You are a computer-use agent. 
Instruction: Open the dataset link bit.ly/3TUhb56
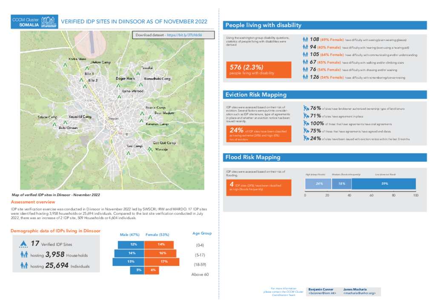point(184,35)
